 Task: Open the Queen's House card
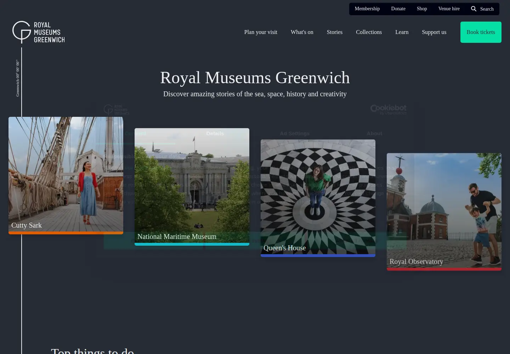318,198
